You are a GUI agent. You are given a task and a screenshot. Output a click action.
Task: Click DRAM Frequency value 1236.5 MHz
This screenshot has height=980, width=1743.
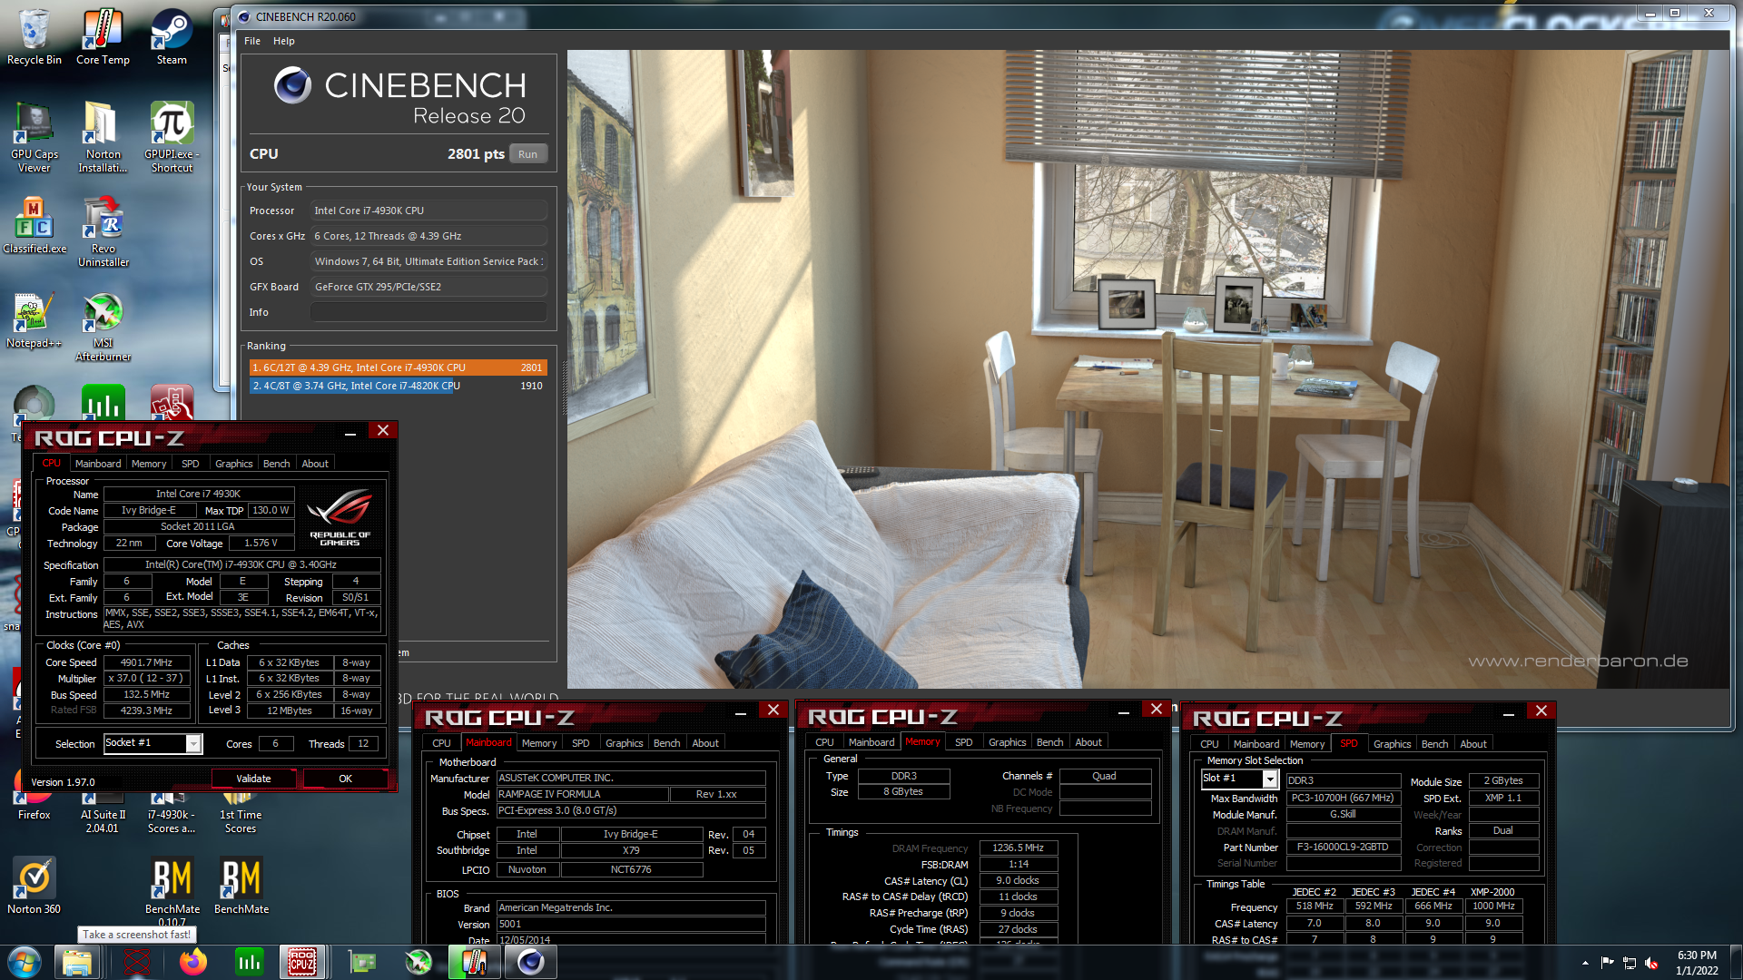(1018, 848)
